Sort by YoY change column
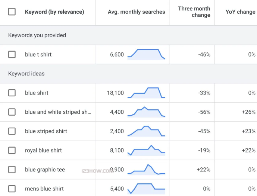 [x=240, y=12]
